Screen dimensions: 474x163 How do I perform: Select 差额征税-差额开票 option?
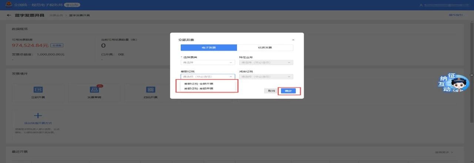pyautogui.click(x=199, y=89)
